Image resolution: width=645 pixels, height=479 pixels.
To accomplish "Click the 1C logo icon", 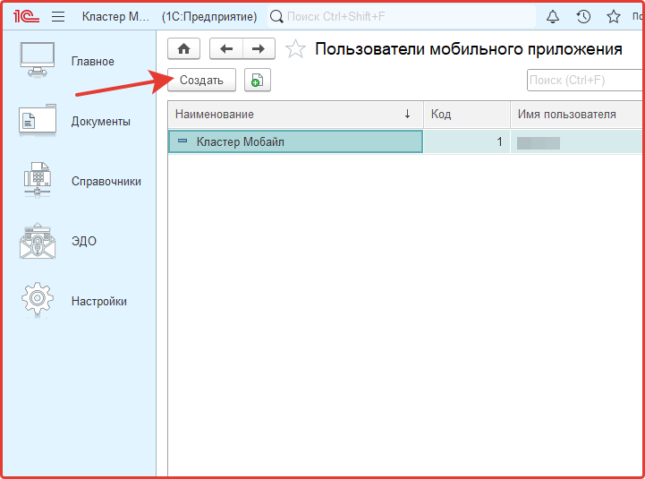I will 26,16.
